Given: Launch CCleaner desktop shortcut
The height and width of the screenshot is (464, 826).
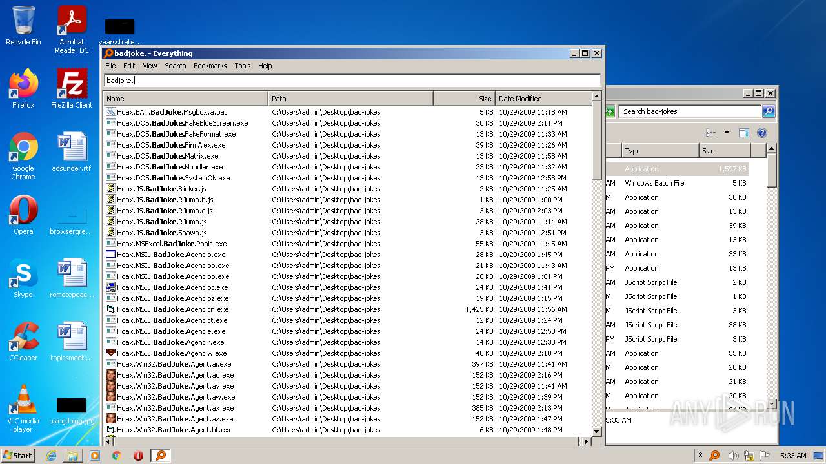Looking at the screenshot, I should pyautogui.click(x=23, y=342).
